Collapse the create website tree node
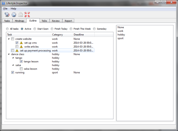 9,39
